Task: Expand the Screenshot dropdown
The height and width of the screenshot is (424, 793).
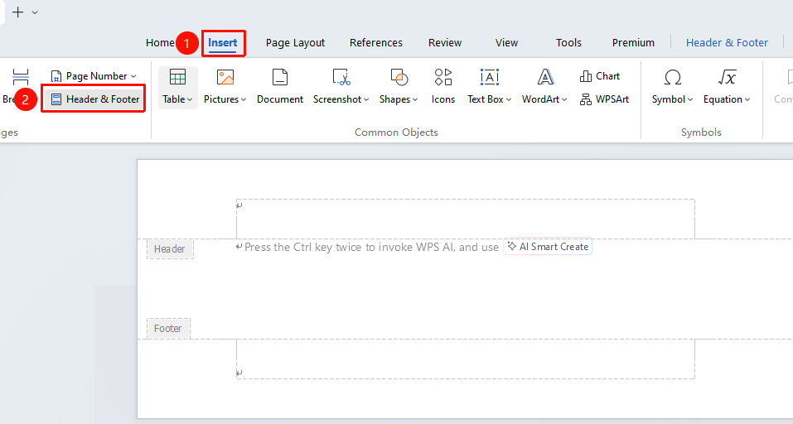Action: pos(366,99)
